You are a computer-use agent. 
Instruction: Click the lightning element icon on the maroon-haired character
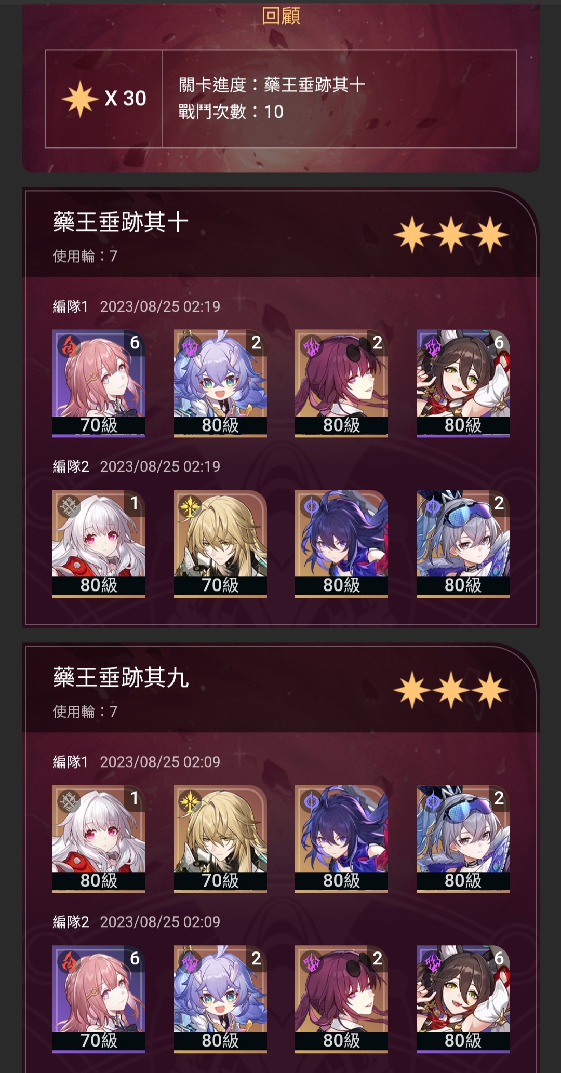point(312,346)
